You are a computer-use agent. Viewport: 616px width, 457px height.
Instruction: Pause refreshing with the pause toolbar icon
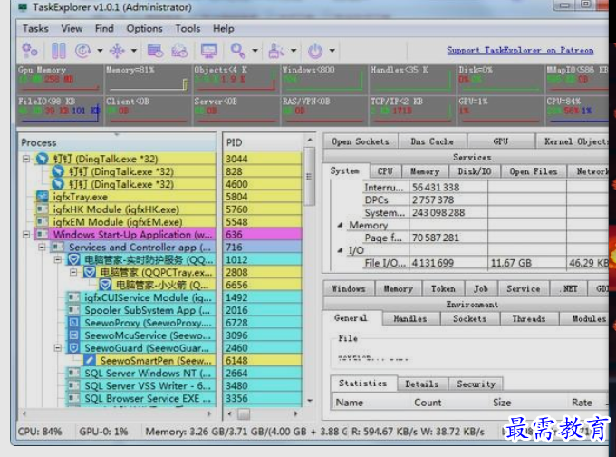point(59,51)
